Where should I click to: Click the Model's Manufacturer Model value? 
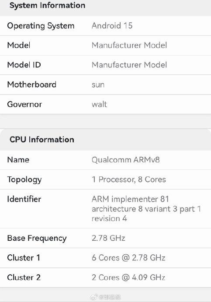(129, 45)
